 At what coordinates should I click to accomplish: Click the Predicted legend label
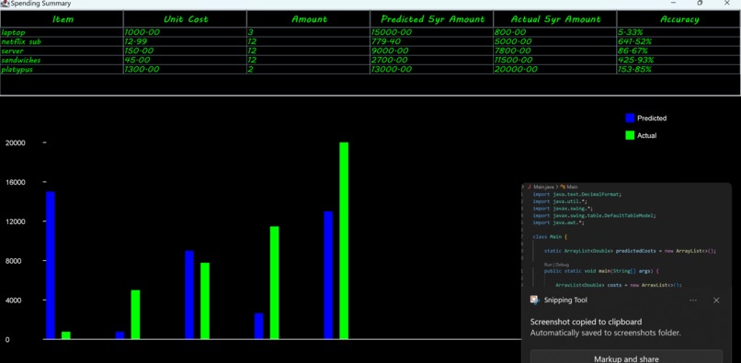pyautogui.click(x=652, y=119)
